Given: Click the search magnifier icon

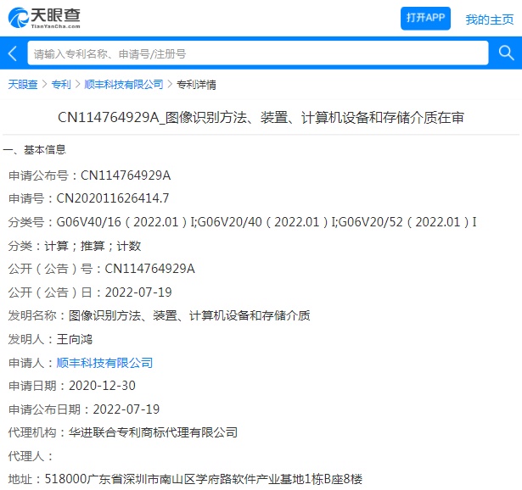Looking at the screenshot, I should pos(506,53).
